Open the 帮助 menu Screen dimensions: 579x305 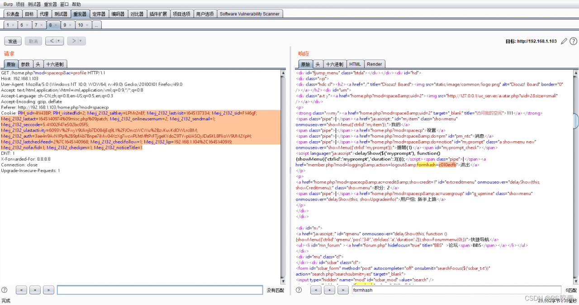click(76, 4)
